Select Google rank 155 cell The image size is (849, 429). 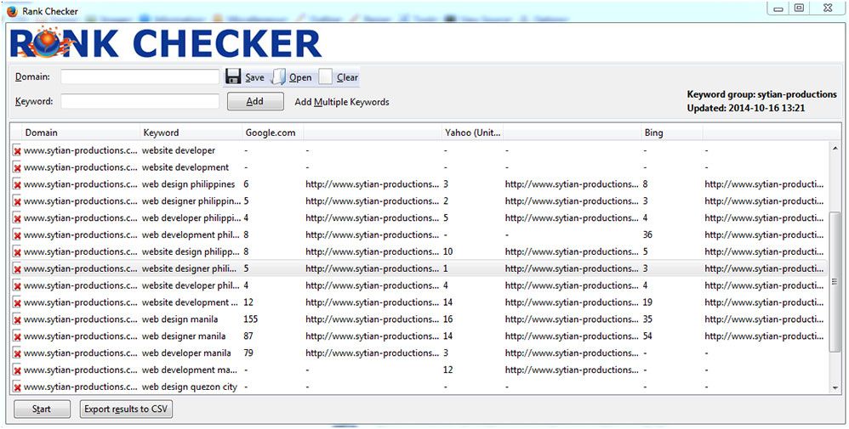251,319
